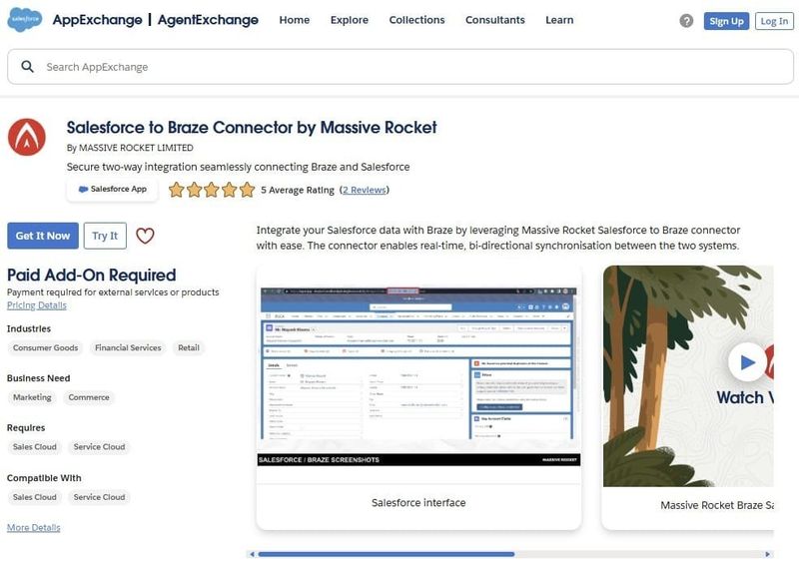Viewport: 799px width, 564px height.
Task: Open the Learn menu
Action: (x=559, y=20)
